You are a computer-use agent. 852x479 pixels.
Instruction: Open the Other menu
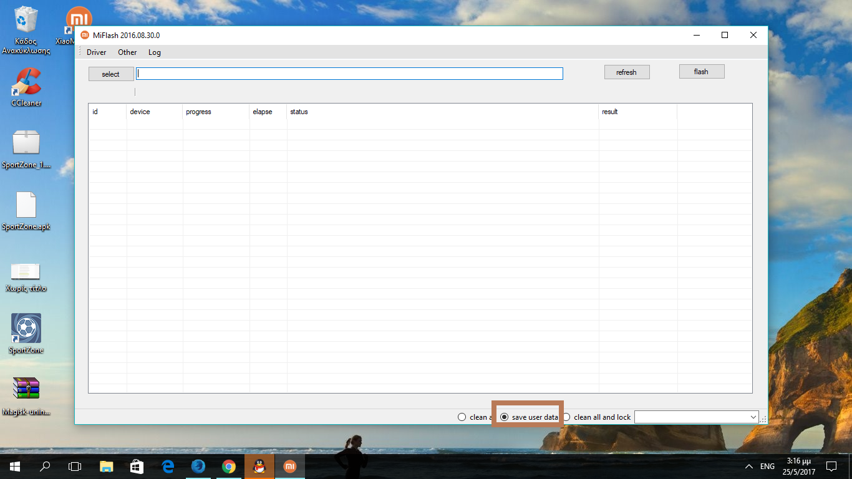pos(127,52)
